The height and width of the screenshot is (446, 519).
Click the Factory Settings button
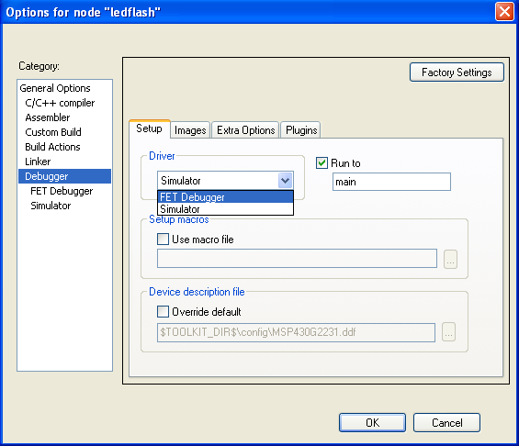click(x=457, y=72)
